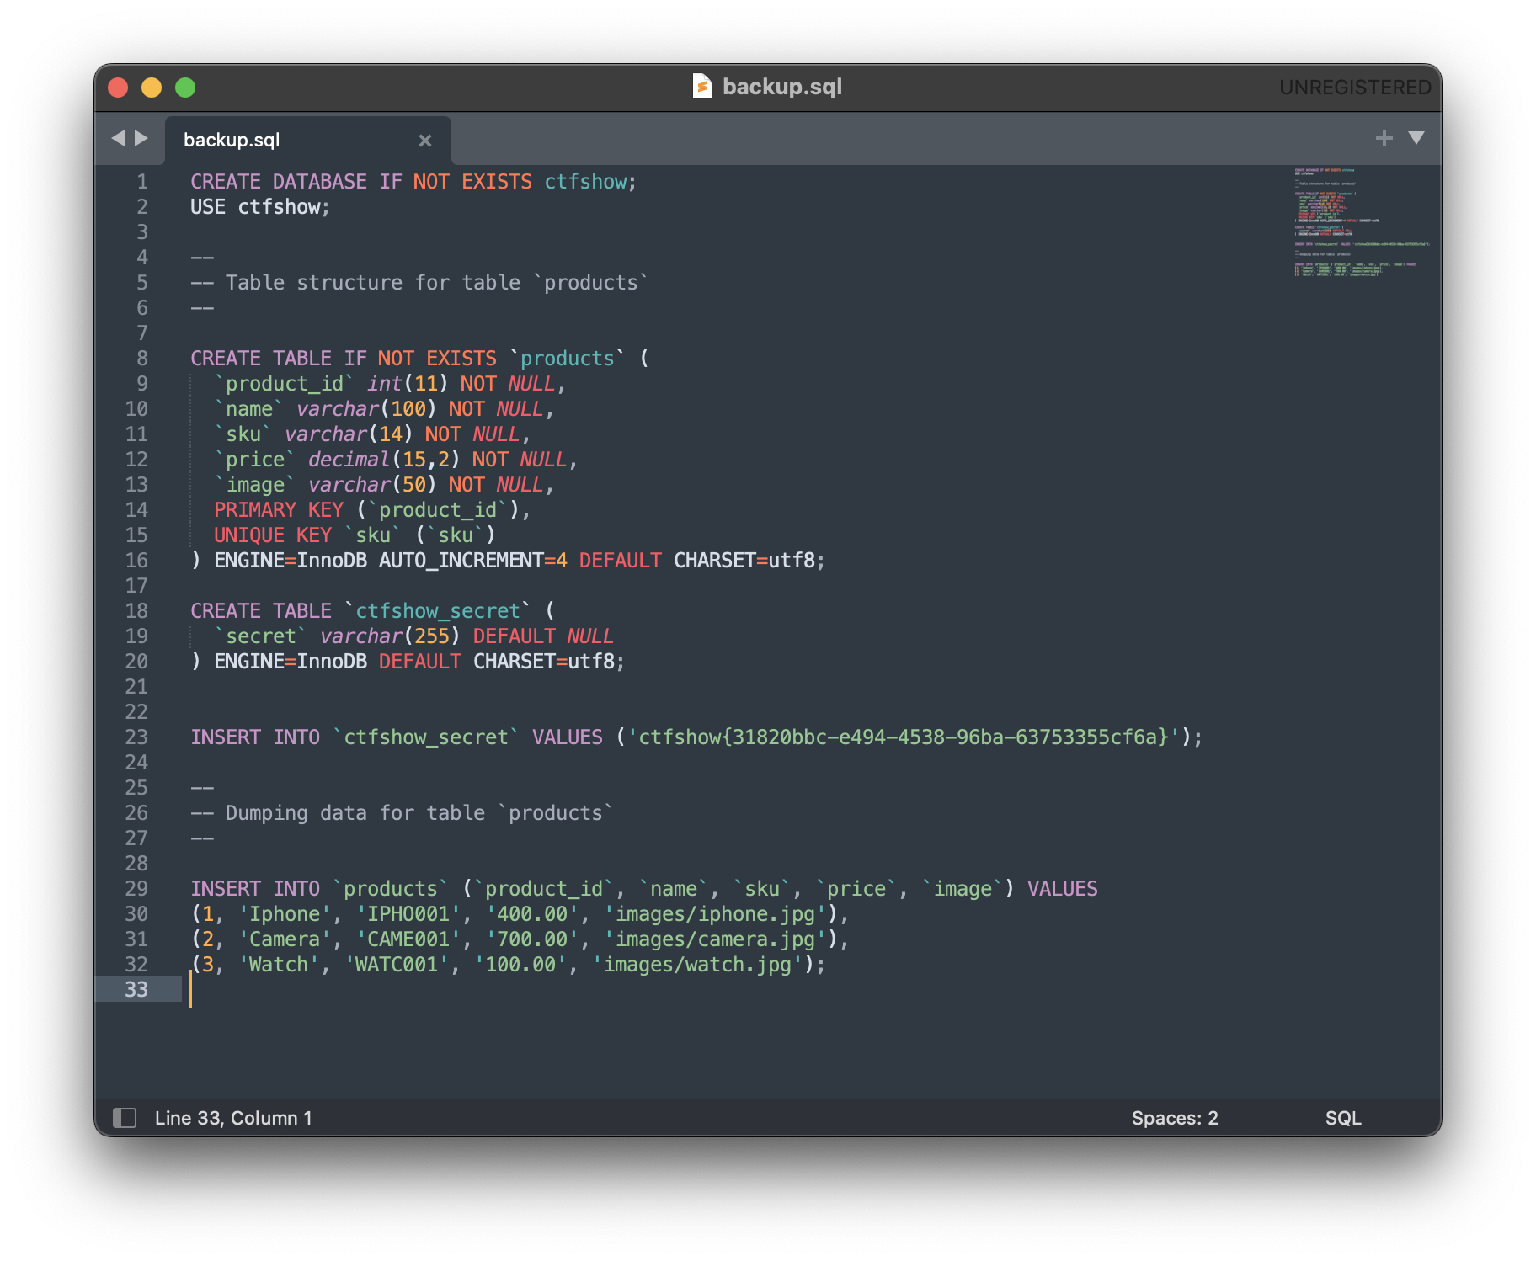Go to previous tab with left arrow
1536x1261 pixels.
(118, 138)
